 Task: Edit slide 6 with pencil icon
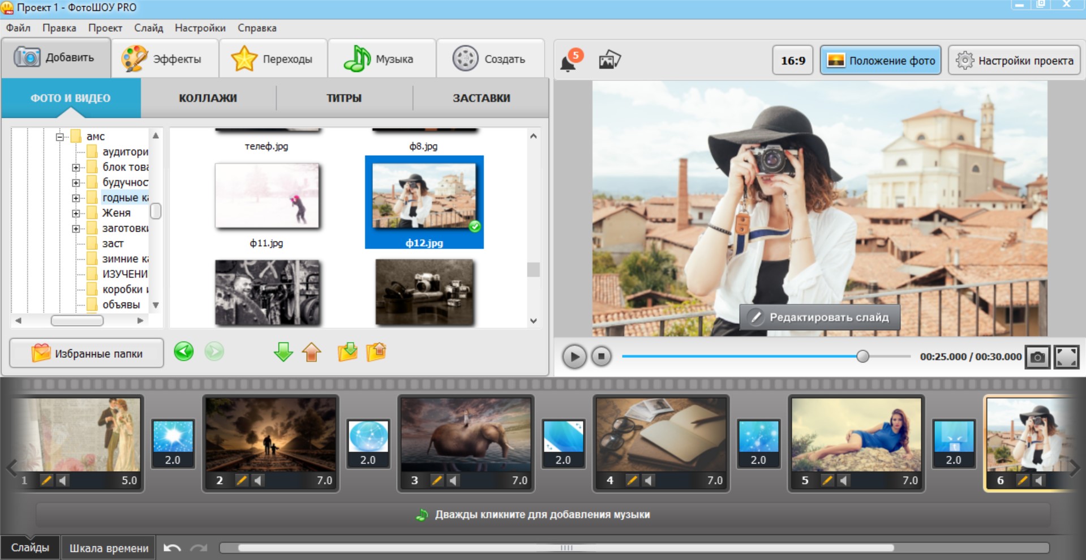coord(1023,480)
